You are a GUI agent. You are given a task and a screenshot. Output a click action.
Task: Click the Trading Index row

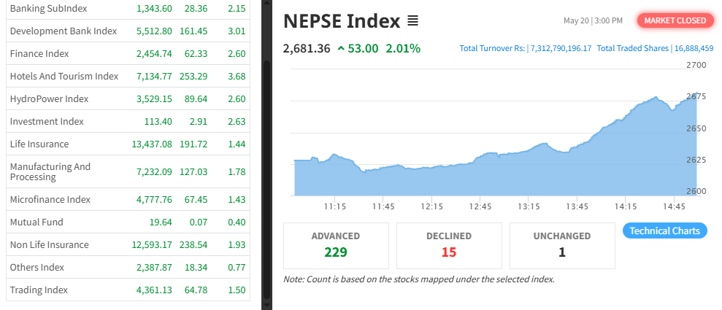coord(39,290)
